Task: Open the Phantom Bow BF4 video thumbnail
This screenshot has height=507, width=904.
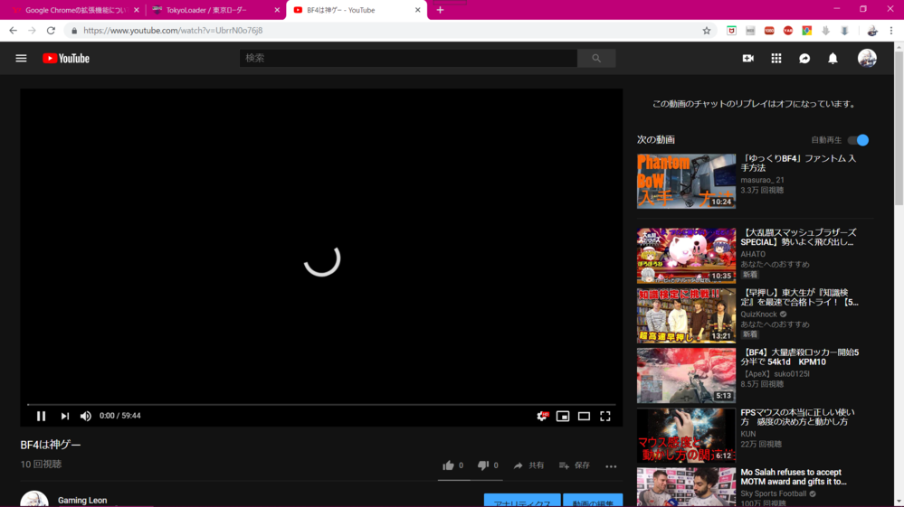Action: coord(686,181)
